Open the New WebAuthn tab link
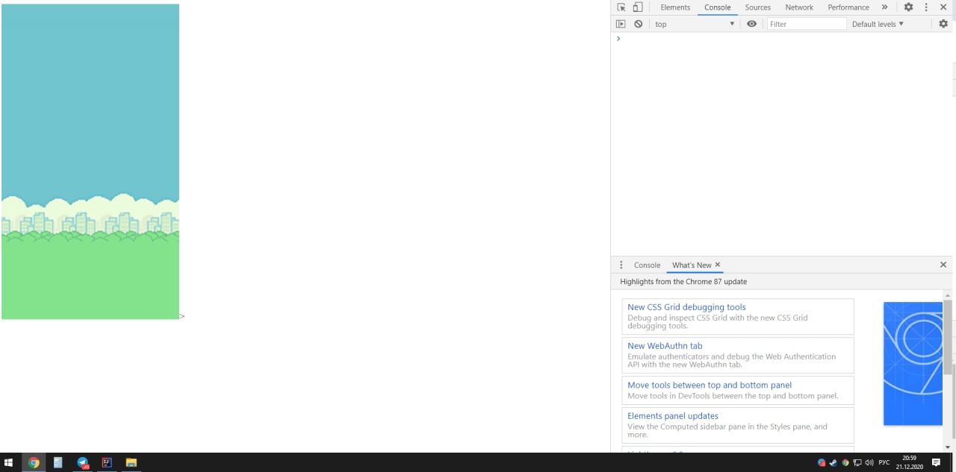The height and width of the screenshot is (472, 956). click(x=665, y=346)
